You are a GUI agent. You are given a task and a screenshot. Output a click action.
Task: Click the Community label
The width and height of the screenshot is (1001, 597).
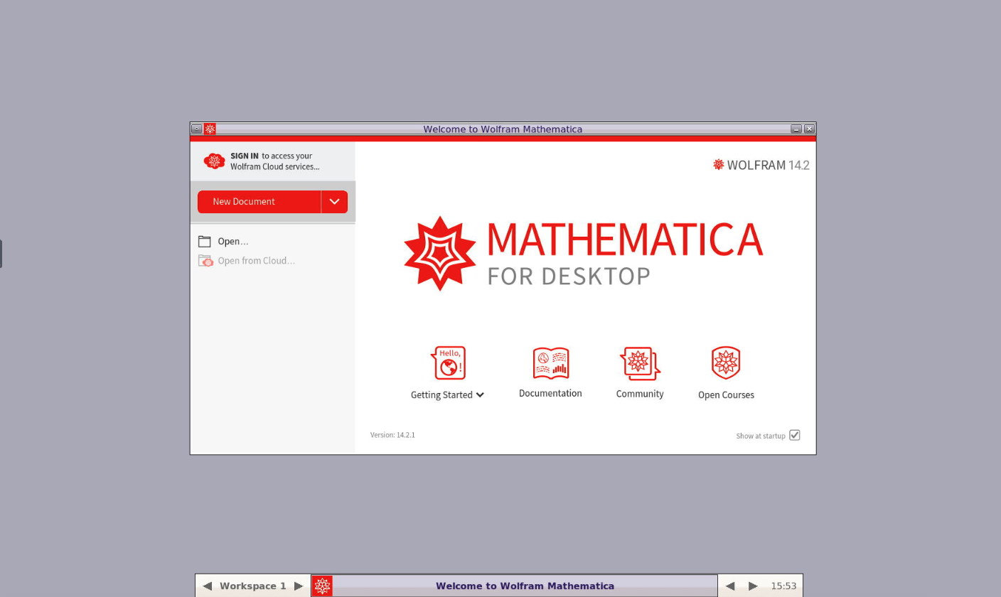(640, 394)
